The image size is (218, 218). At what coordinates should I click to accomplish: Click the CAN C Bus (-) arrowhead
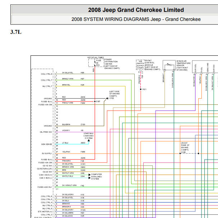click(89, 178)
